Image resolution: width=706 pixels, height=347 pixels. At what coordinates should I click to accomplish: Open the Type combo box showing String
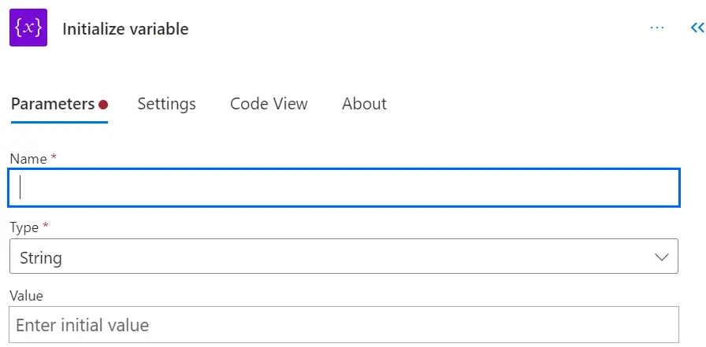pos(344,257)
